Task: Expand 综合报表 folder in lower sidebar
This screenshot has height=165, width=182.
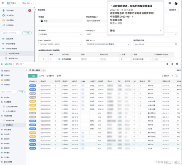Action: [5, 97]
